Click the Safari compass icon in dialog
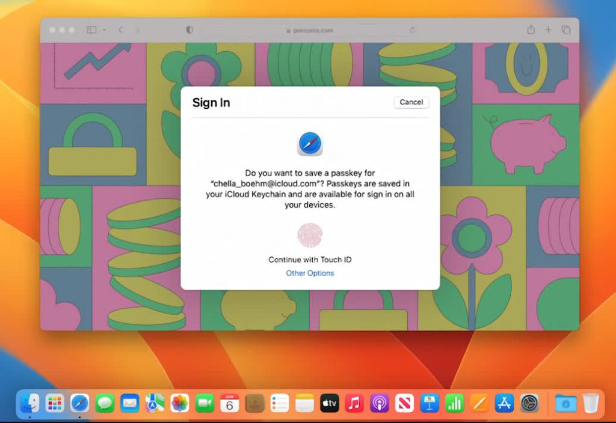616x423 pixels. click(x=310, y=144)
